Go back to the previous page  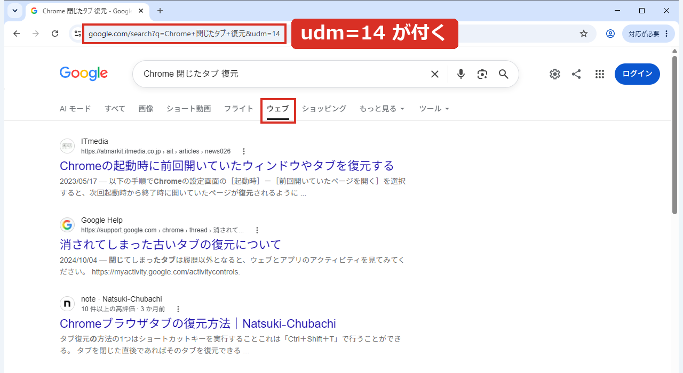coord(17,34)
